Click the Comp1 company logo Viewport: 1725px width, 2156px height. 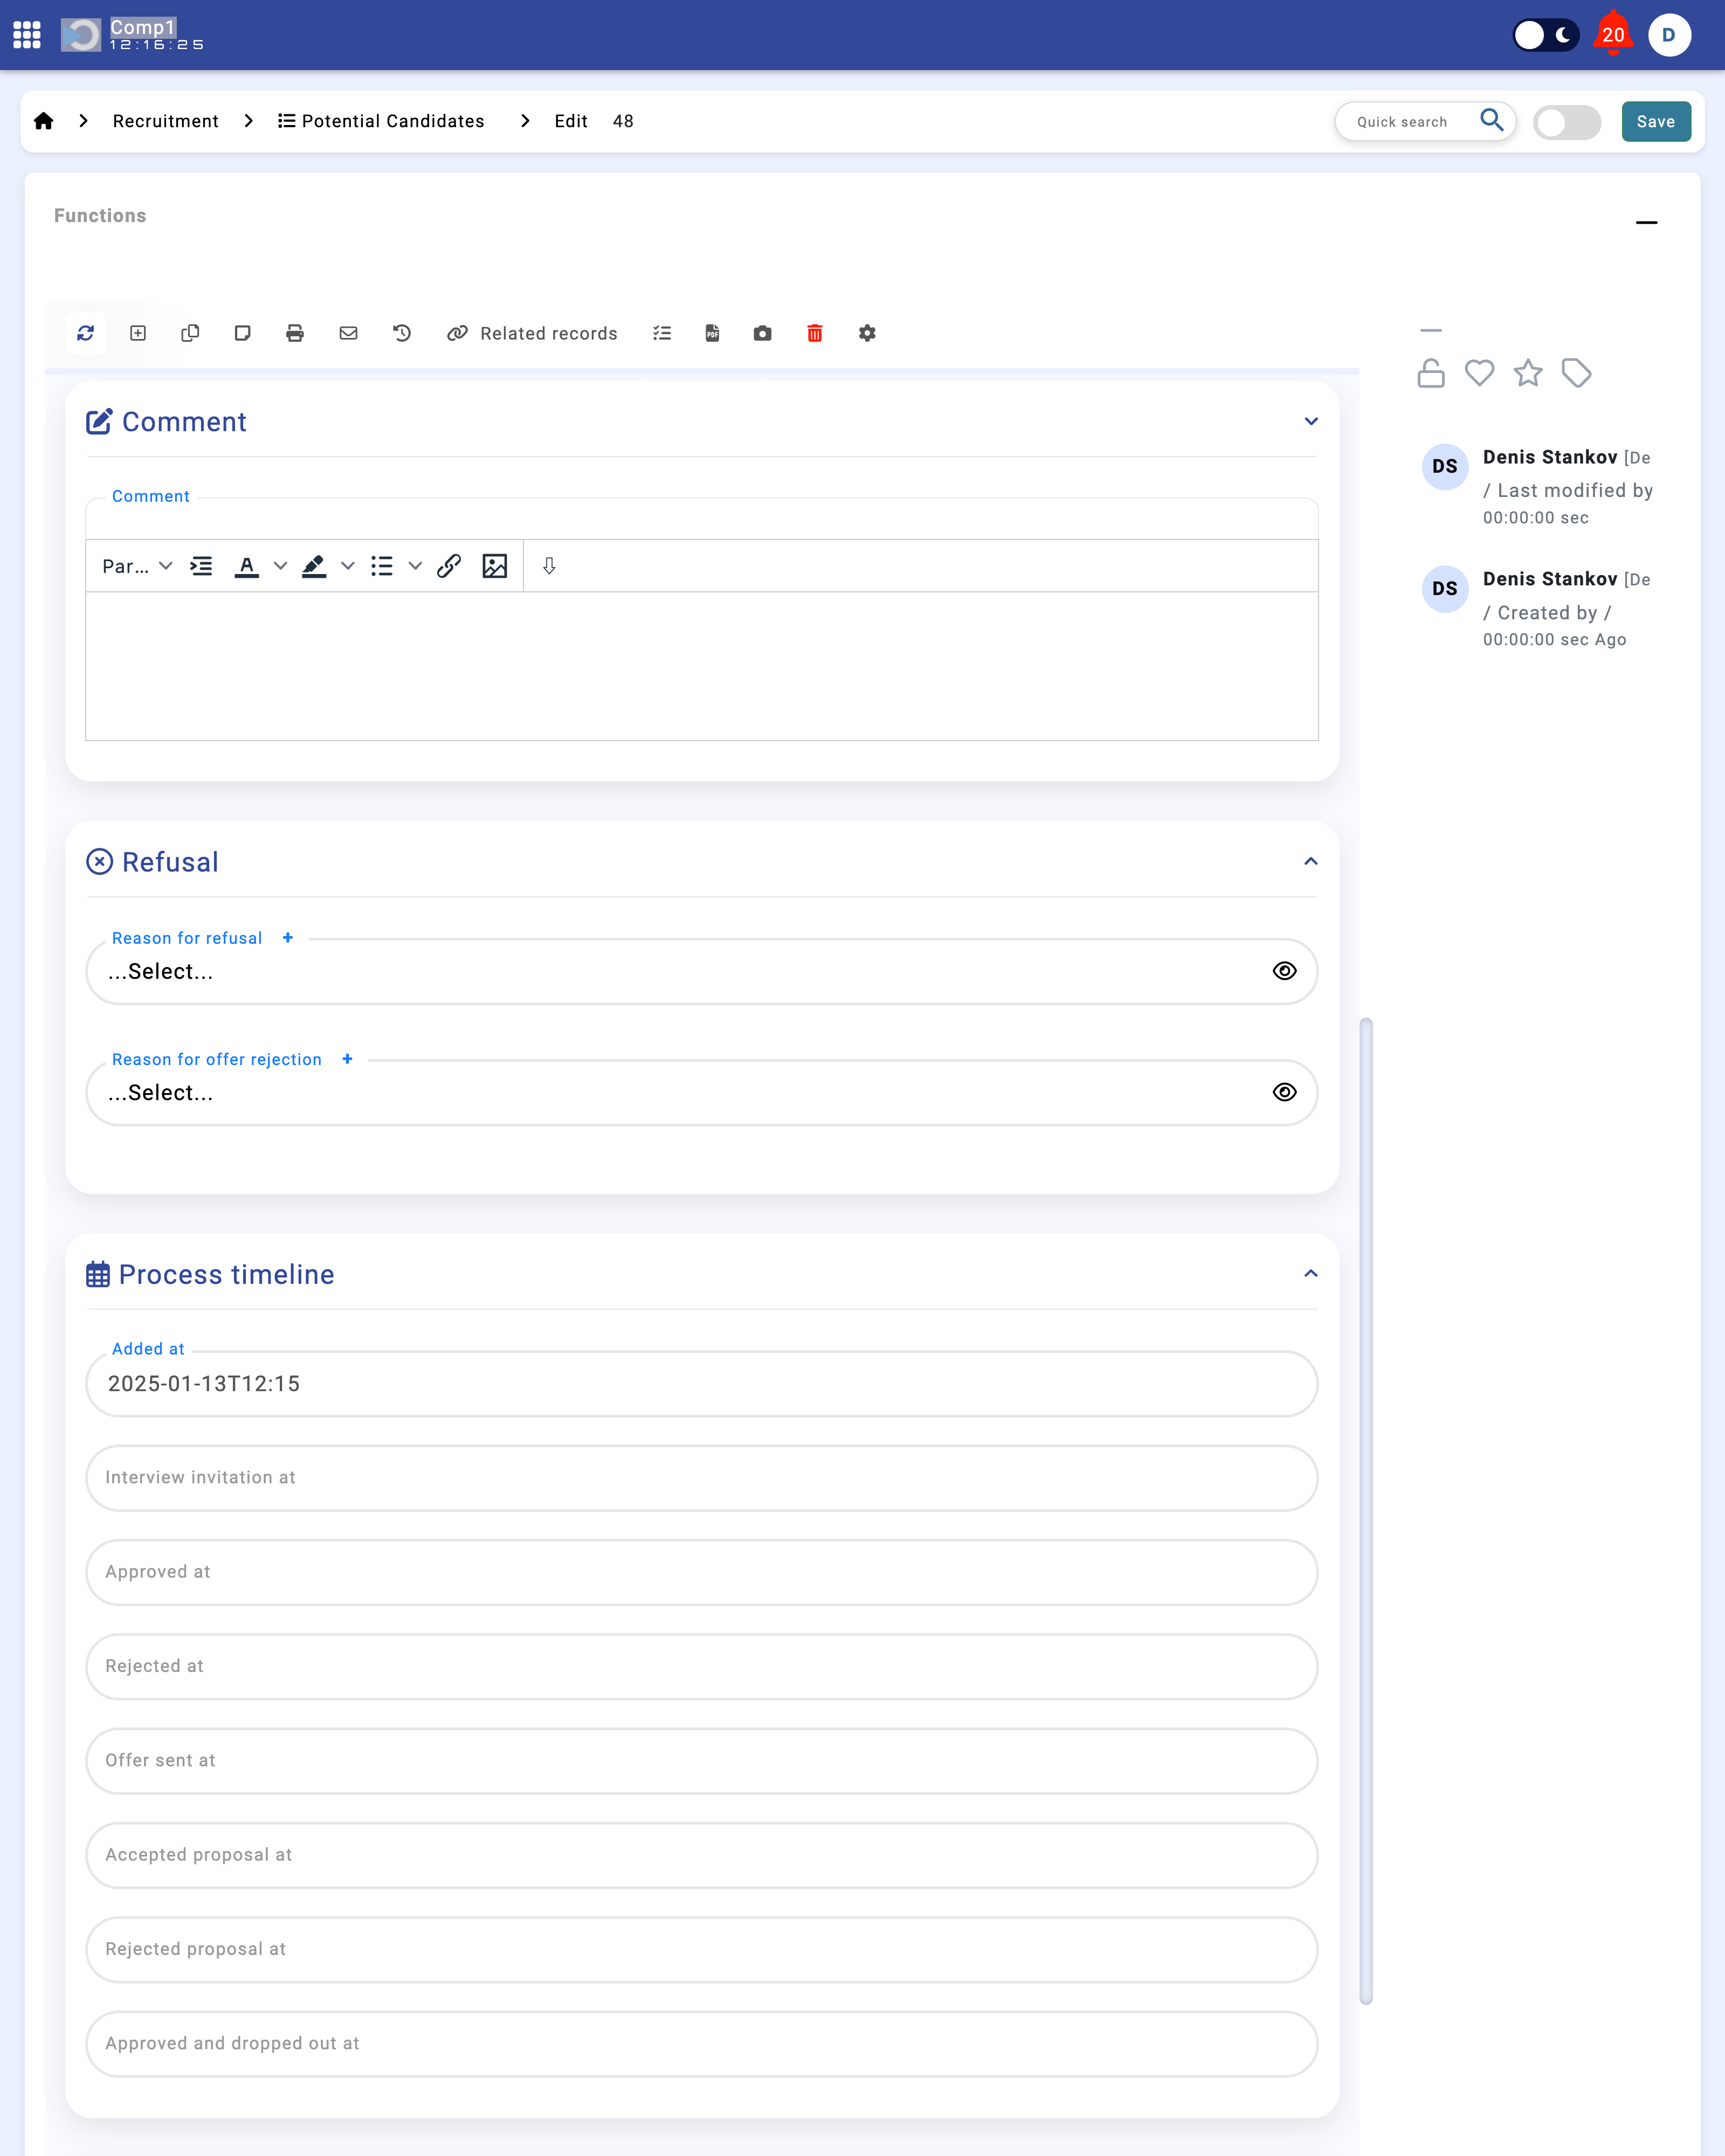(81, 35)
